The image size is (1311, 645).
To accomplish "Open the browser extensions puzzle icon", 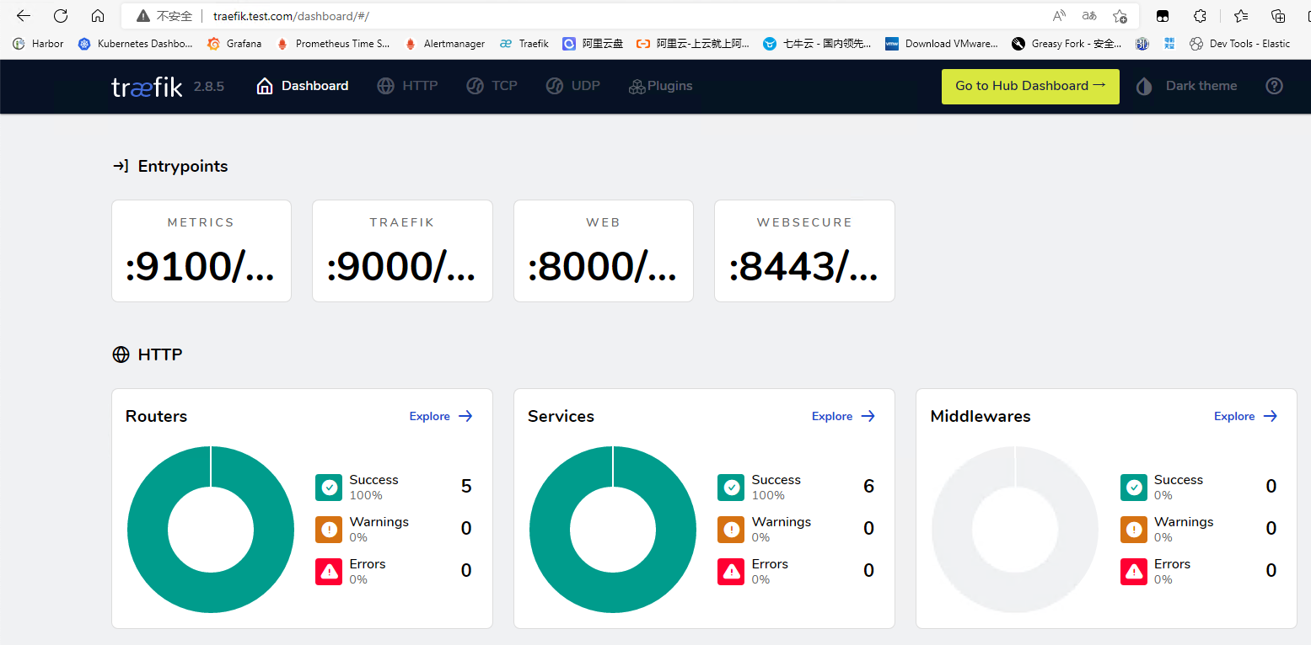I will tap(1201, 16).
